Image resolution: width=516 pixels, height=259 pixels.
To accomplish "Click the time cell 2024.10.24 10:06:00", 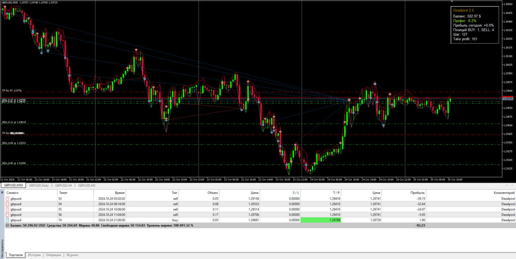I will pos(111,209).
